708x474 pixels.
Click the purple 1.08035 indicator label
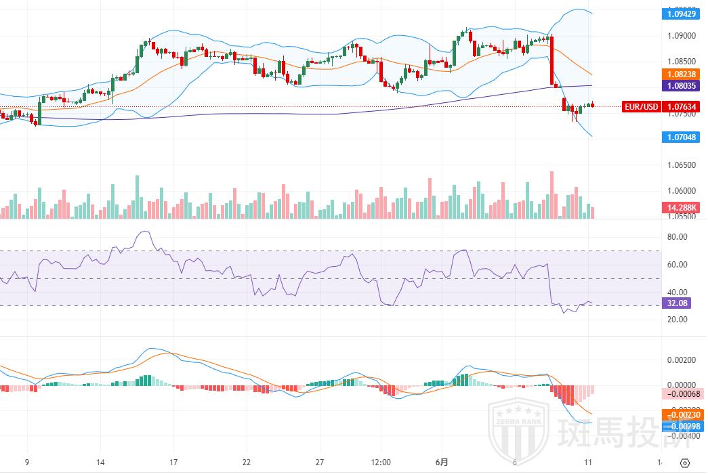pyautogui.click(x=684, y=87)
